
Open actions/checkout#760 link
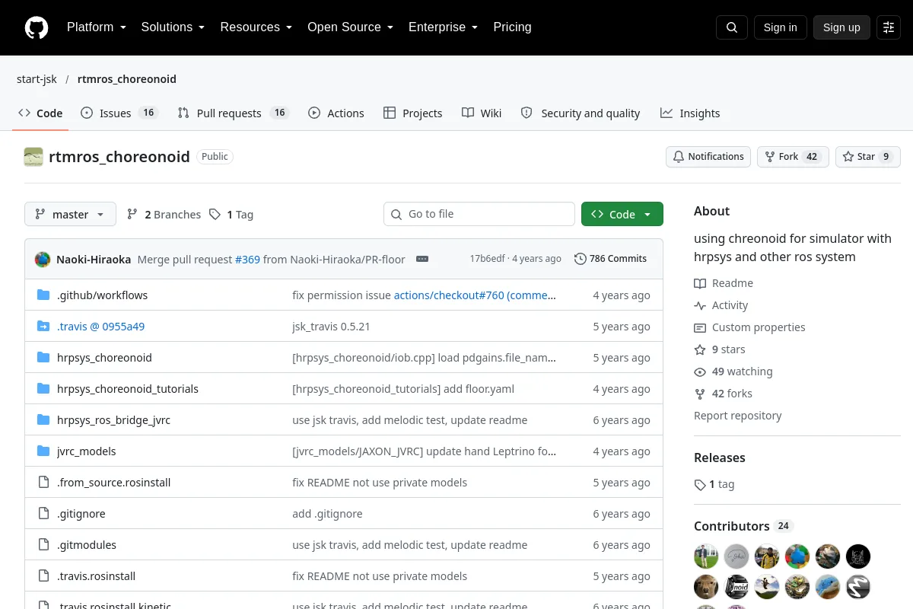pyautogui.click(x=476, y=295)
